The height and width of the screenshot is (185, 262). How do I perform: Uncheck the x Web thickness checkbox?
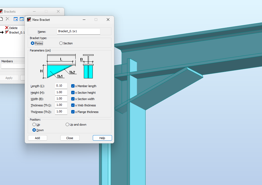(x=73, y=105)
